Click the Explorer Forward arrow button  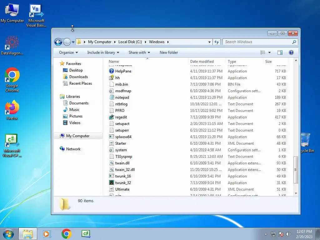pos(67,42)
